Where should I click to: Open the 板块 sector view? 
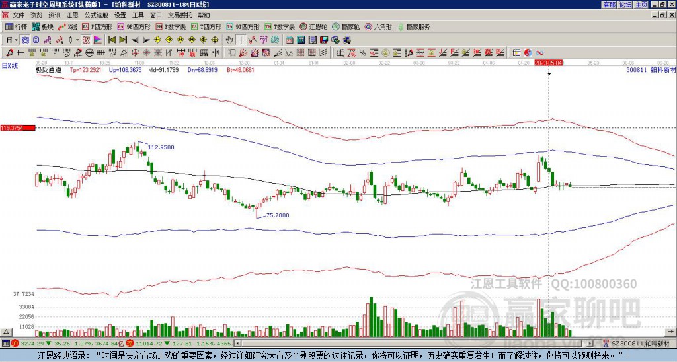click(42, 26)
